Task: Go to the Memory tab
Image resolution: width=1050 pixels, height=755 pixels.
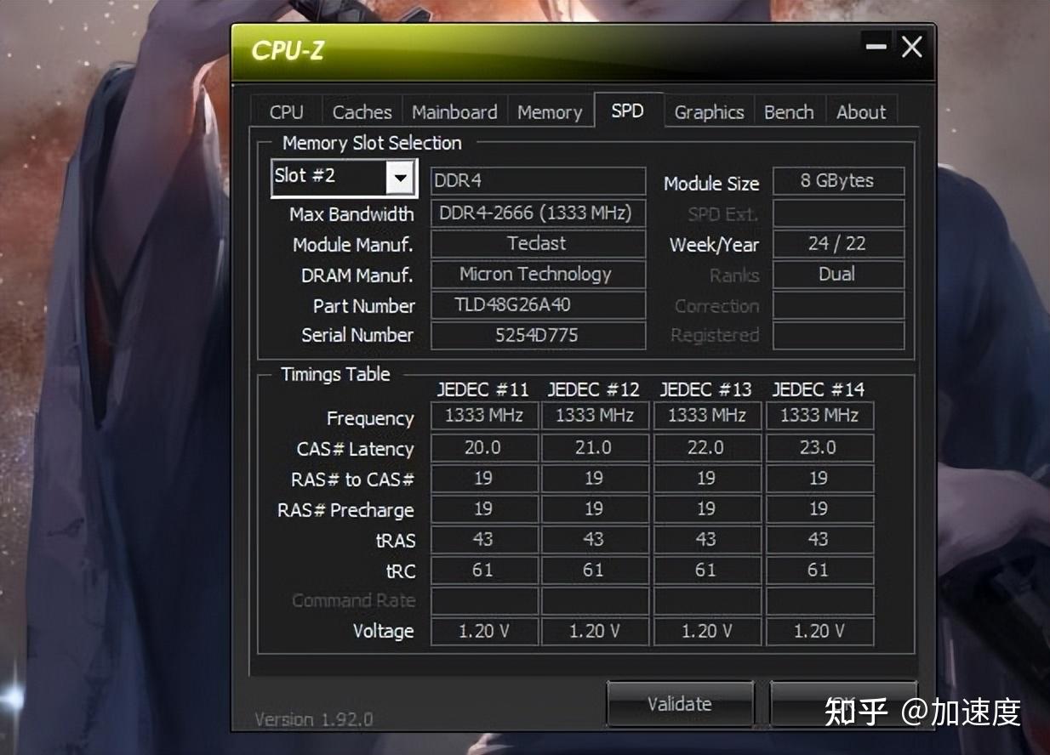Action: point(550,112)
